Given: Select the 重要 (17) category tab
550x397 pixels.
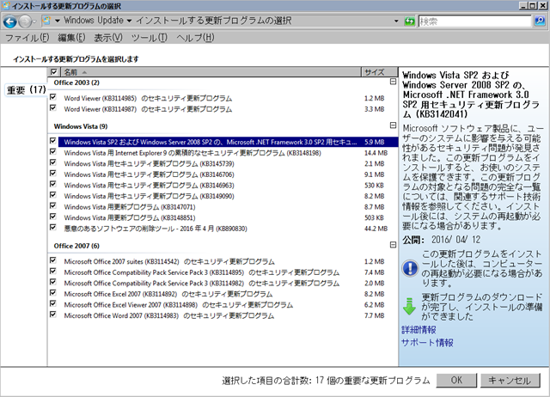Looking at the screenshot, I should coord(26,89).
